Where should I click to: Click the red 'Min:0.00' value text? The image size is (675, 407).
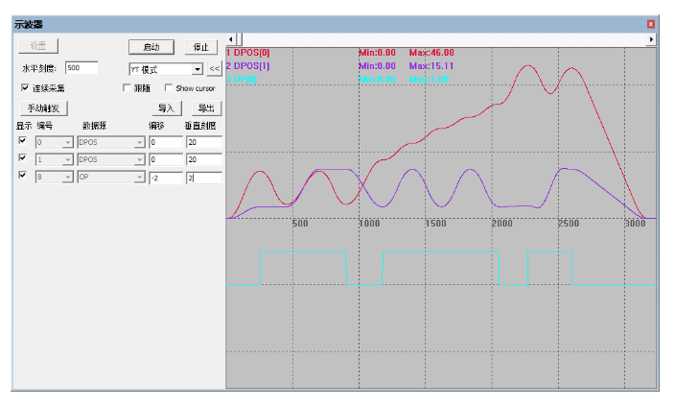(x=377, y=53)
